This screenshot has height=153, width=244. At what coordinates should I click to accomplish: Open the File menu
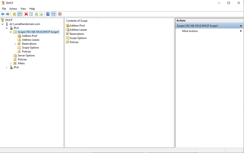point(4,9)
